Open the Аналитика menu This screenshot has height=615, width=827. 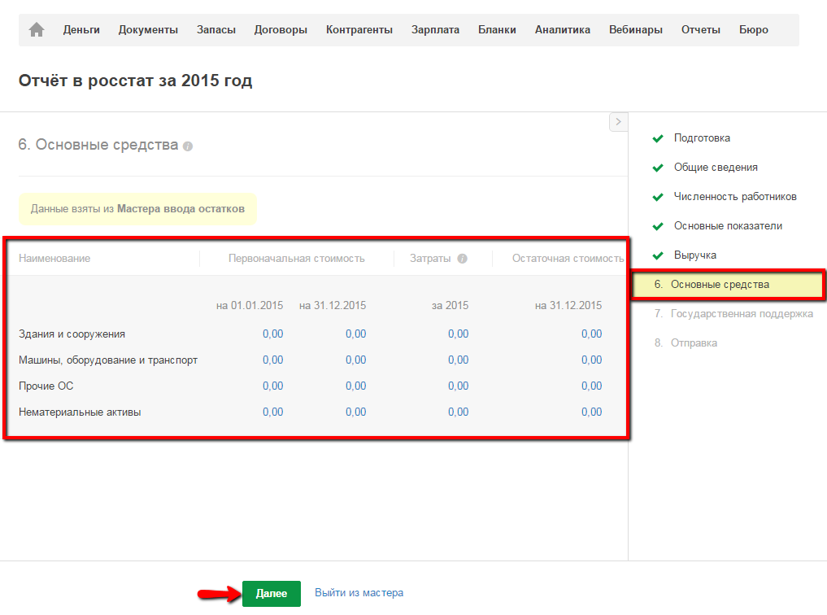tap(562, 30)
